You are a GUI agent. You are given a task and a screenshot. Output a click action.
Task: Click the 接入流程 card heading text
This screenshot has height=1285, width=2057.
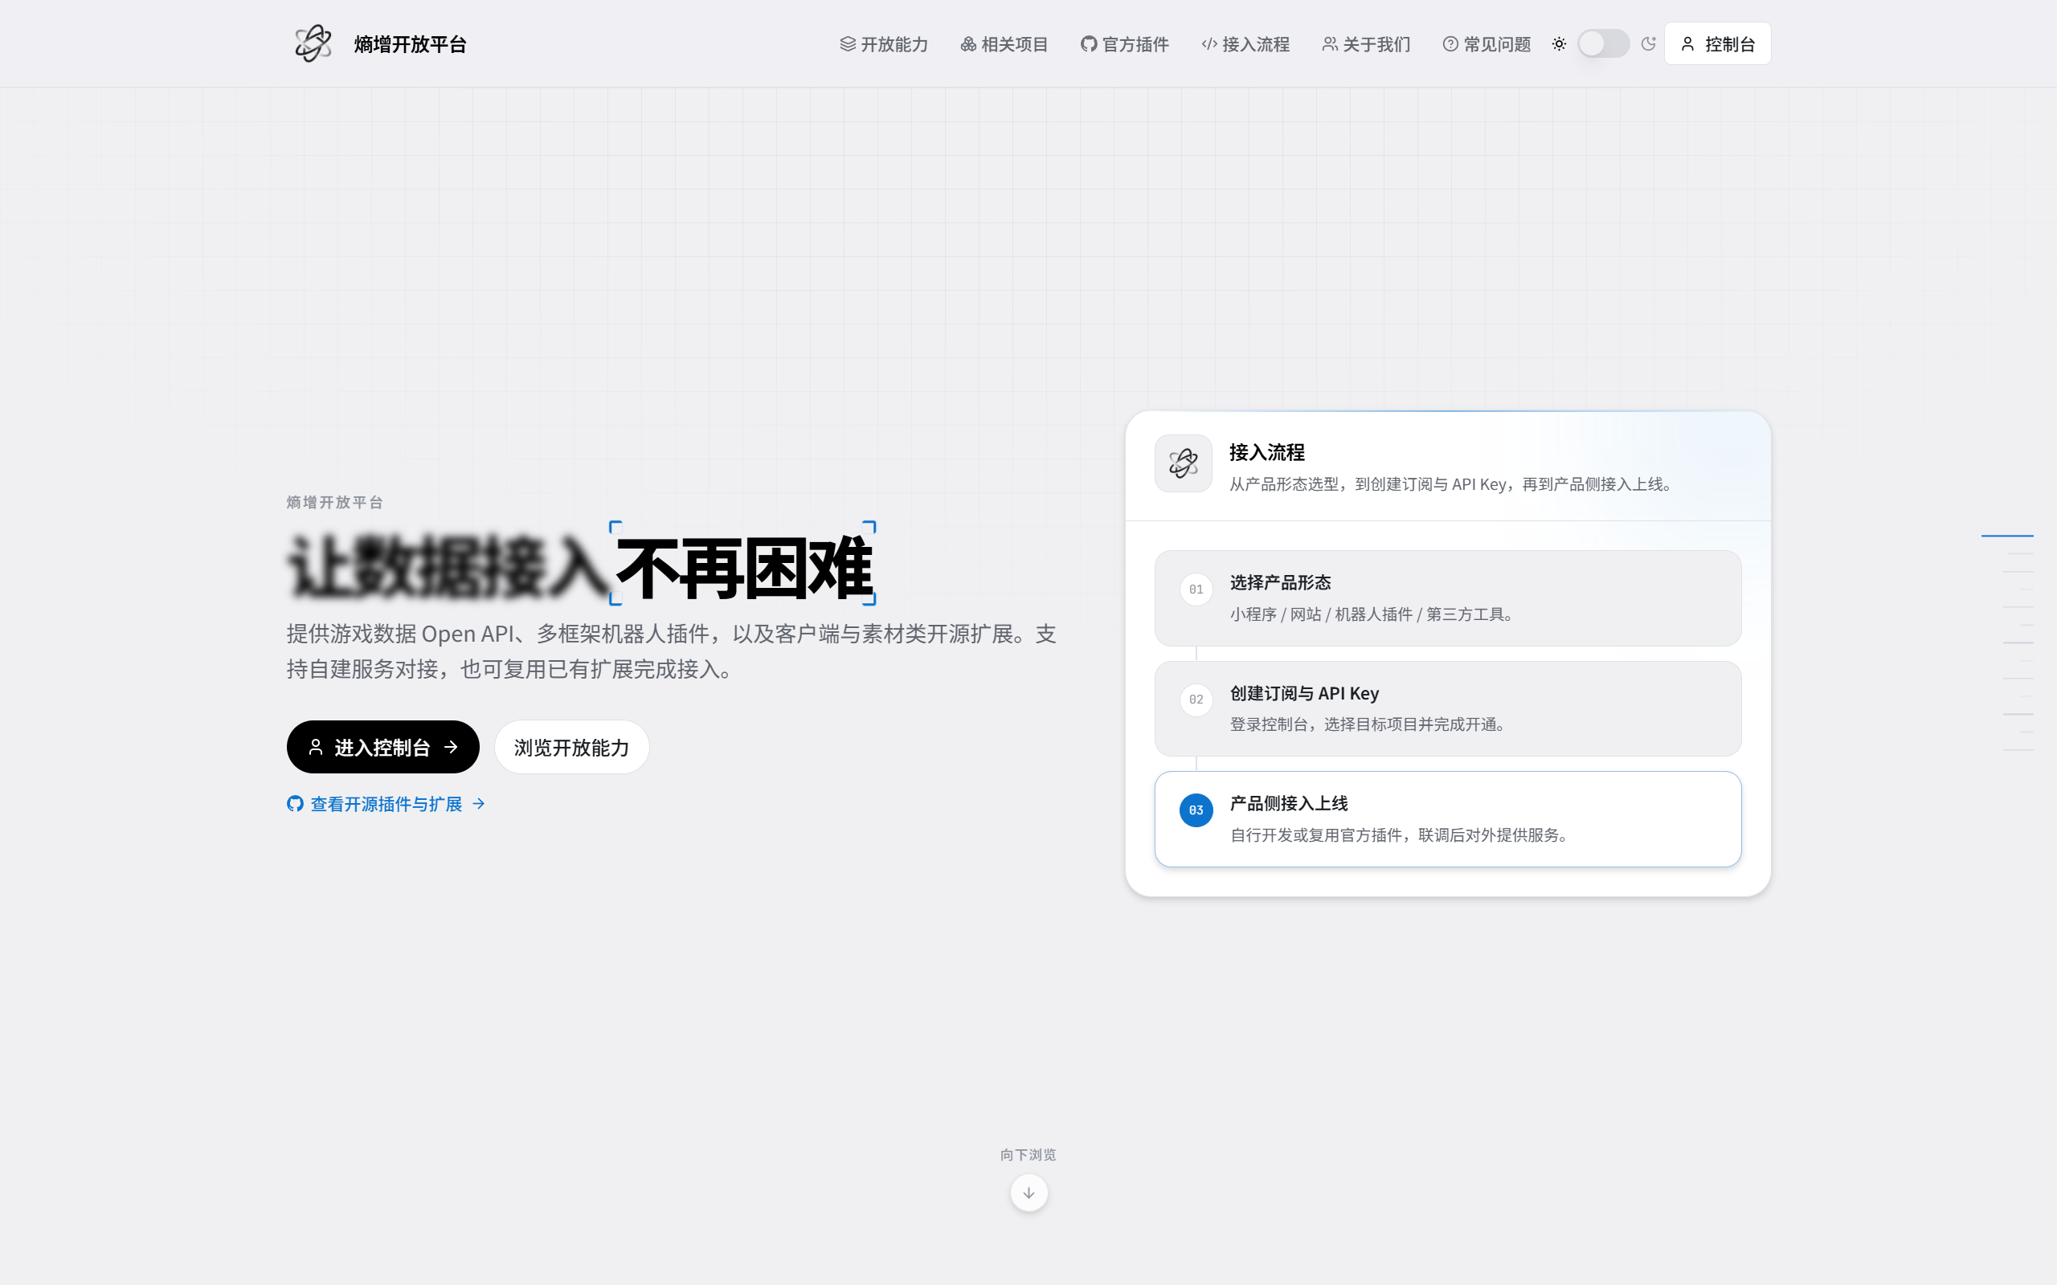click(1266, 452)
